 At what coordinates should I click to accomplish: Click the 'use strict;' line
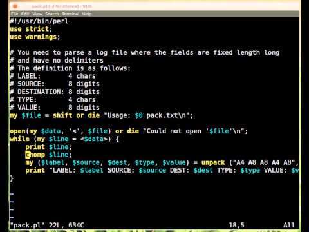31,29
